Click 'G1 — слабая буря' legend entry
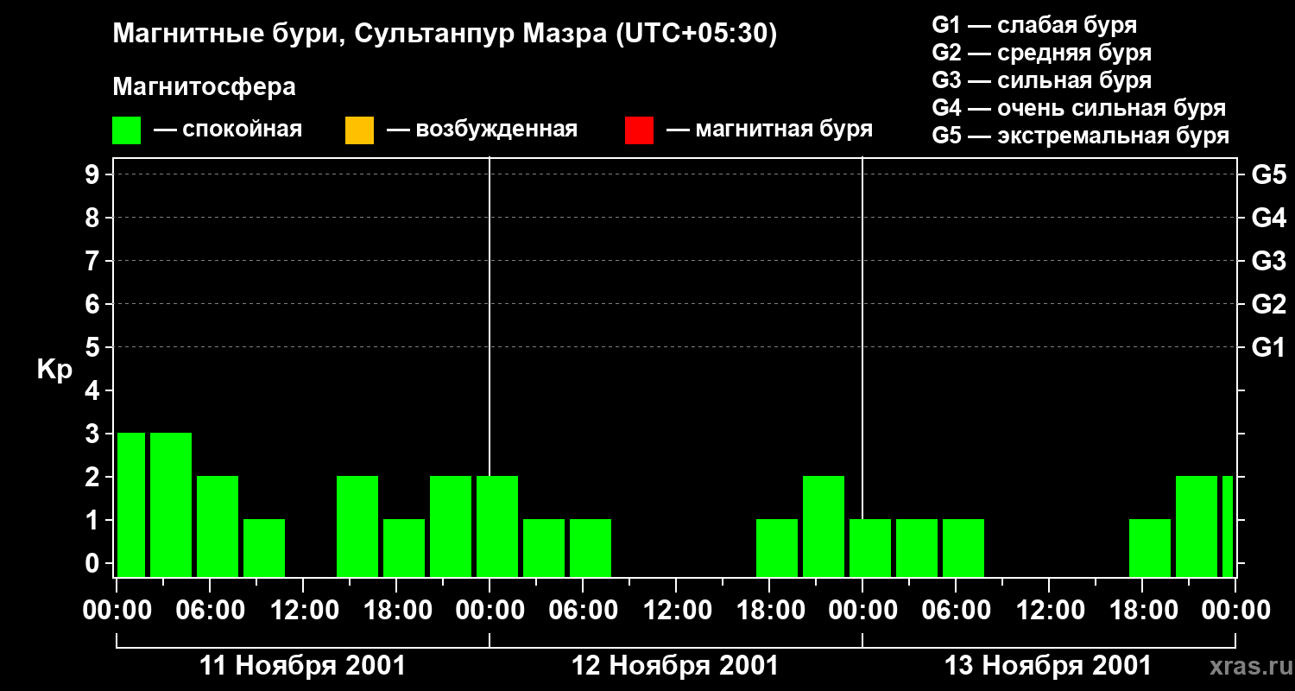This screenshot has width=1295, height=691. [x=1034, y=25]
